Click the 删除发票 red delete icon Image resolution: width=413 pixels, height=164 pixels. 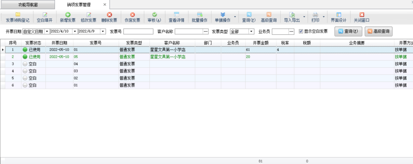click(x=109, y=15)
